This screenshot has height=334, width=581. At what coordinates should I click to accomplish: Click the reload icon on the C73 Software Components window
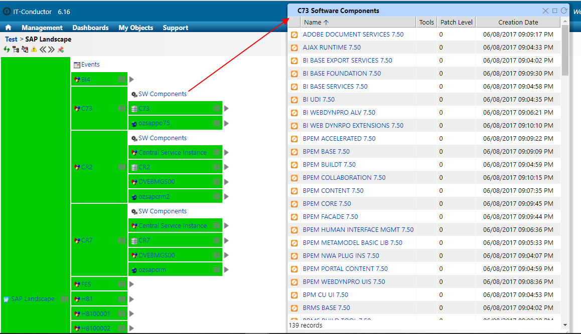[564, 10]
